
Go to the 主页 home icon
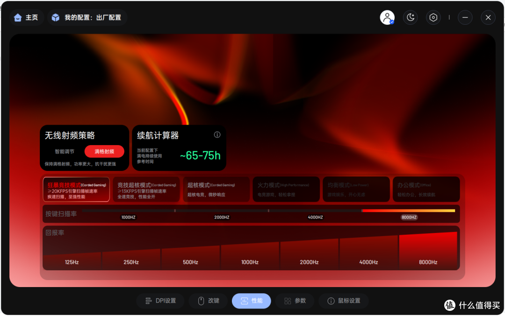point(18,17)
